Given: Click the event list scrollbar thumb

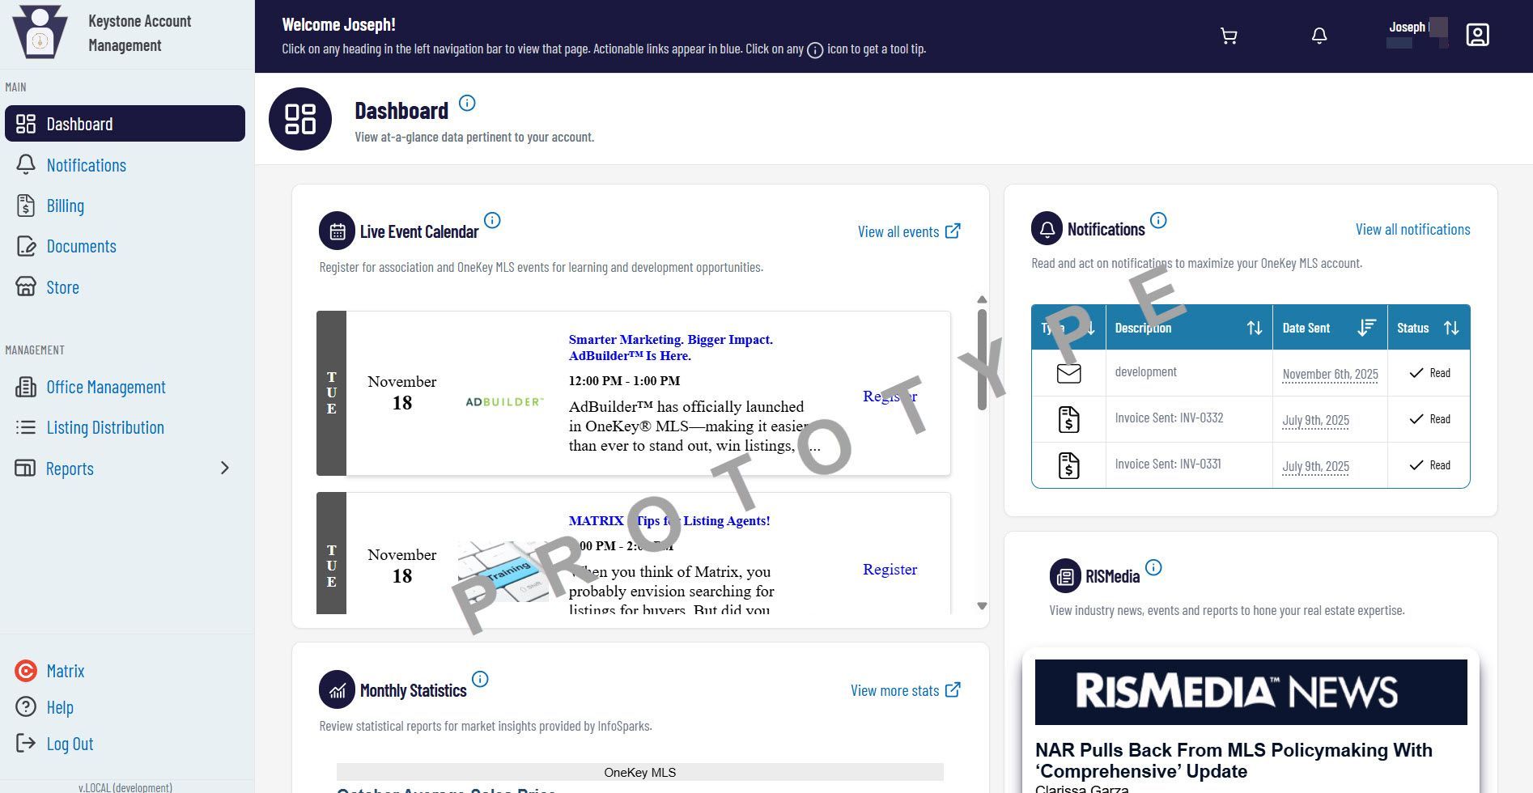Looking at the screenshot, I should pos(982,358).
